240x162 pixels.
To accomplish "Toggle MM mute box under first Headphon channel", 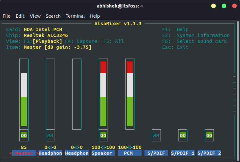I will pyautogui.click(x=50, y=135).
